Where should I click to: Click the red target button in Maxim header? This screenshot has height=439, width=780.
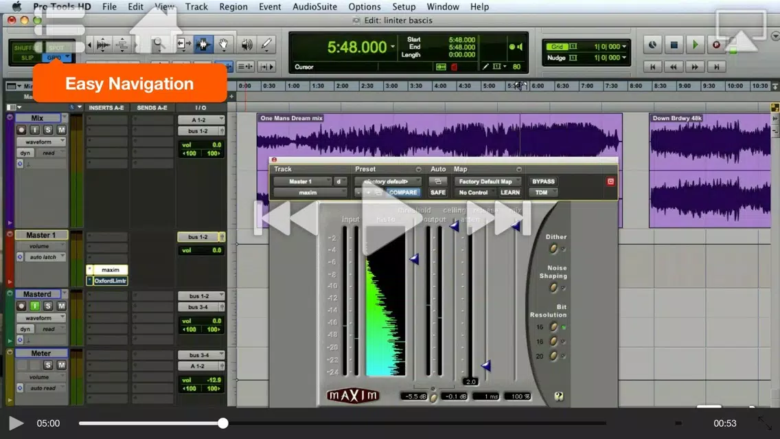point(610,181)
